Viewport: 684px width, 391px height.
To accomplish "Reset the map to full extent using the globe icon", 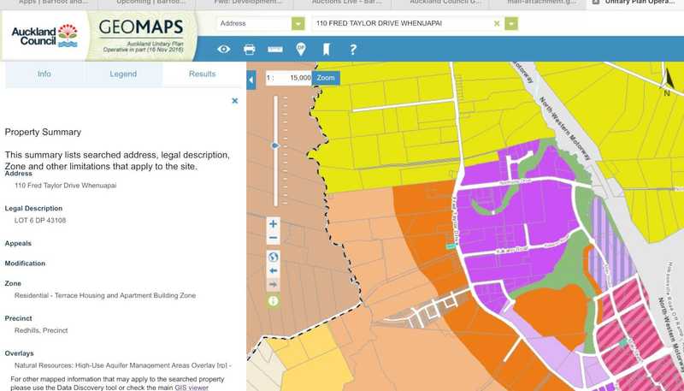I will tap(273, 257).
